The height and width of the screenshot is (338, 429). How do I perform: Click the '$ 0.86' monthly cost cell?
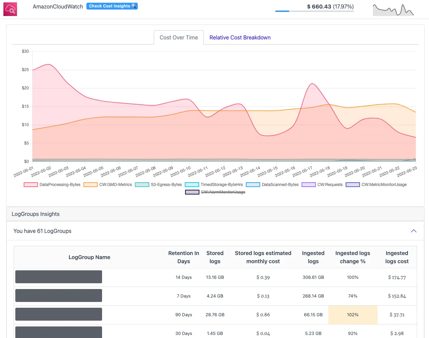263,315
